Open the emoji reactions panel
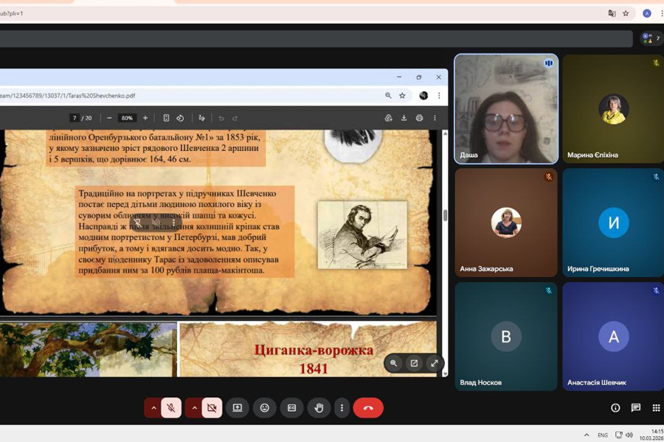The image size is (664, 442). (264, 407)
